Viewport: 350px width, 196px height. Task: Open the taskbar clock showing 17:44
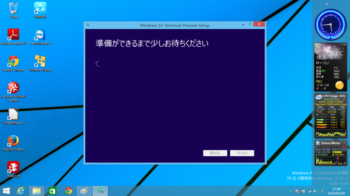click(336, 191)
